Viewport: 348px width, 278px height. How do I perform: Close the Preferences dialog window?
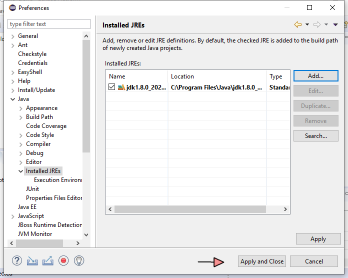click(332, 7)
